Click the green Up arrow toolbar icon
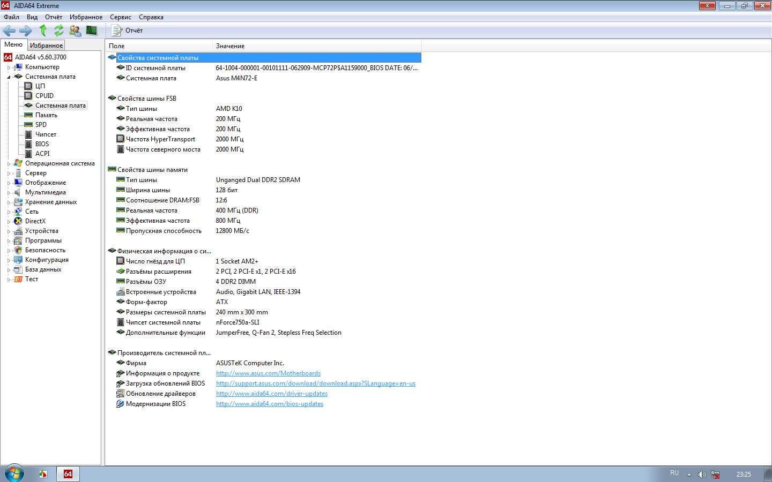Viewport: 772px width, 482px height. click(43, 31)
